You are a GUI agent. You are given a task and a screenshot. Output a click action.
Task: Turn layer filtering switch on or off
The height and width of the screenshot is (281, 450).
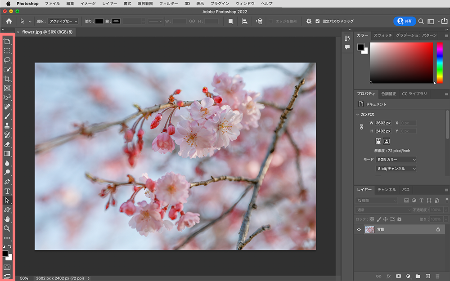[447, 200]
